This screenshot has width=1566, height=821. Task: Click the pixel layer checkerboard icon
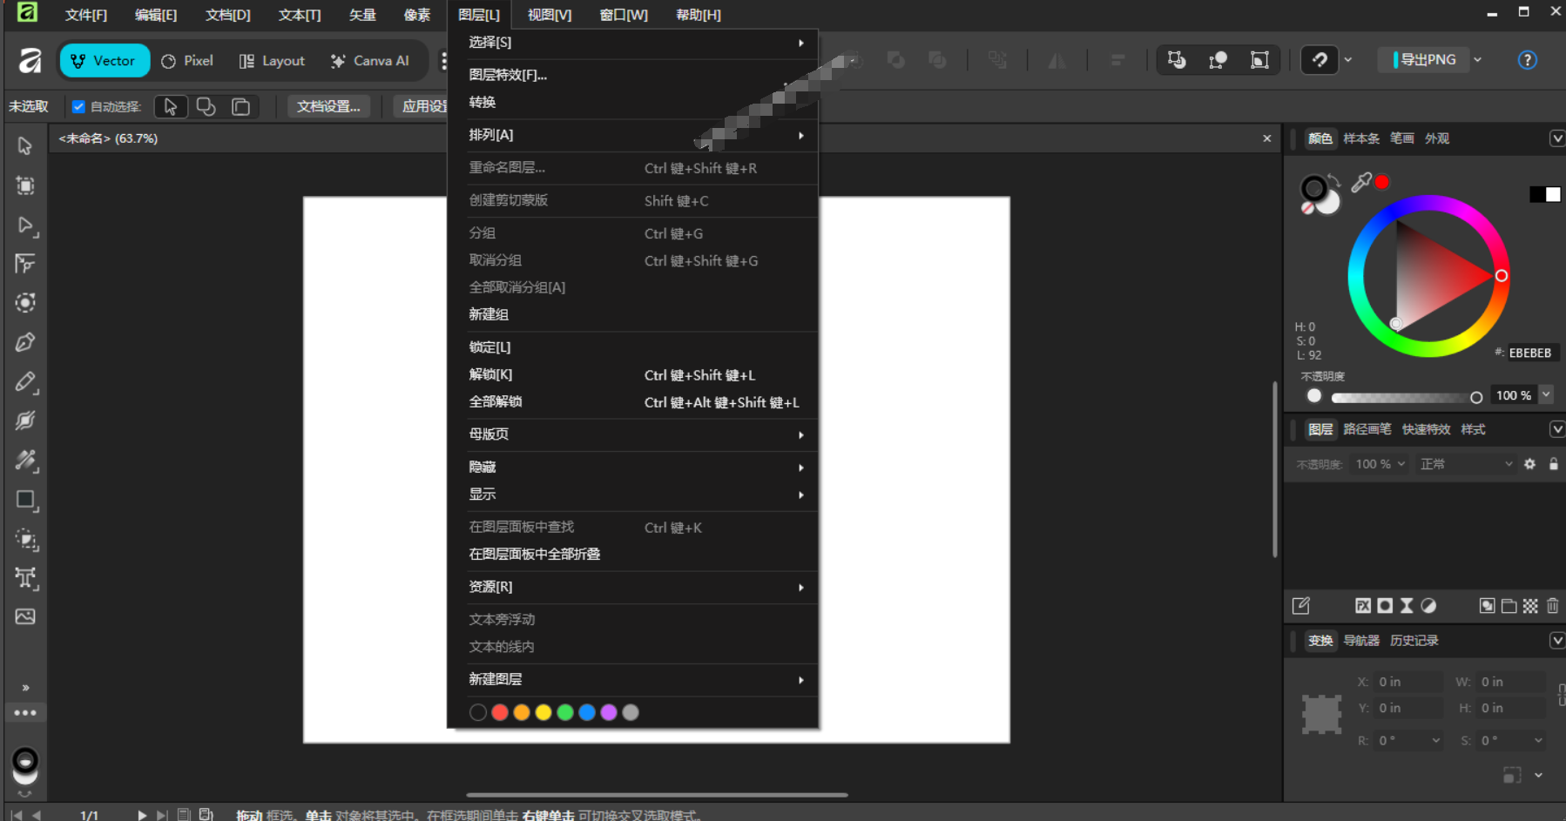1530,606
